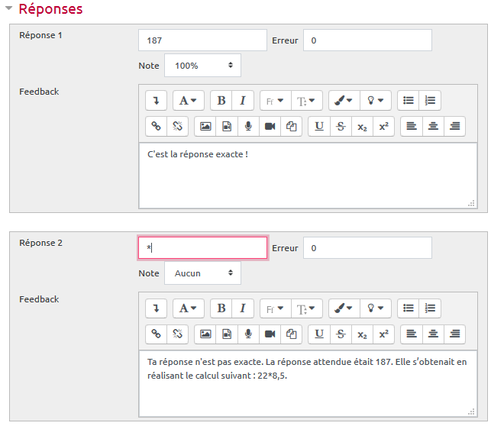Center-align text in Réponse 2 feedback editor
Image resolution: width=491 pixels, height=426 pixels.
tap(434, 334)
